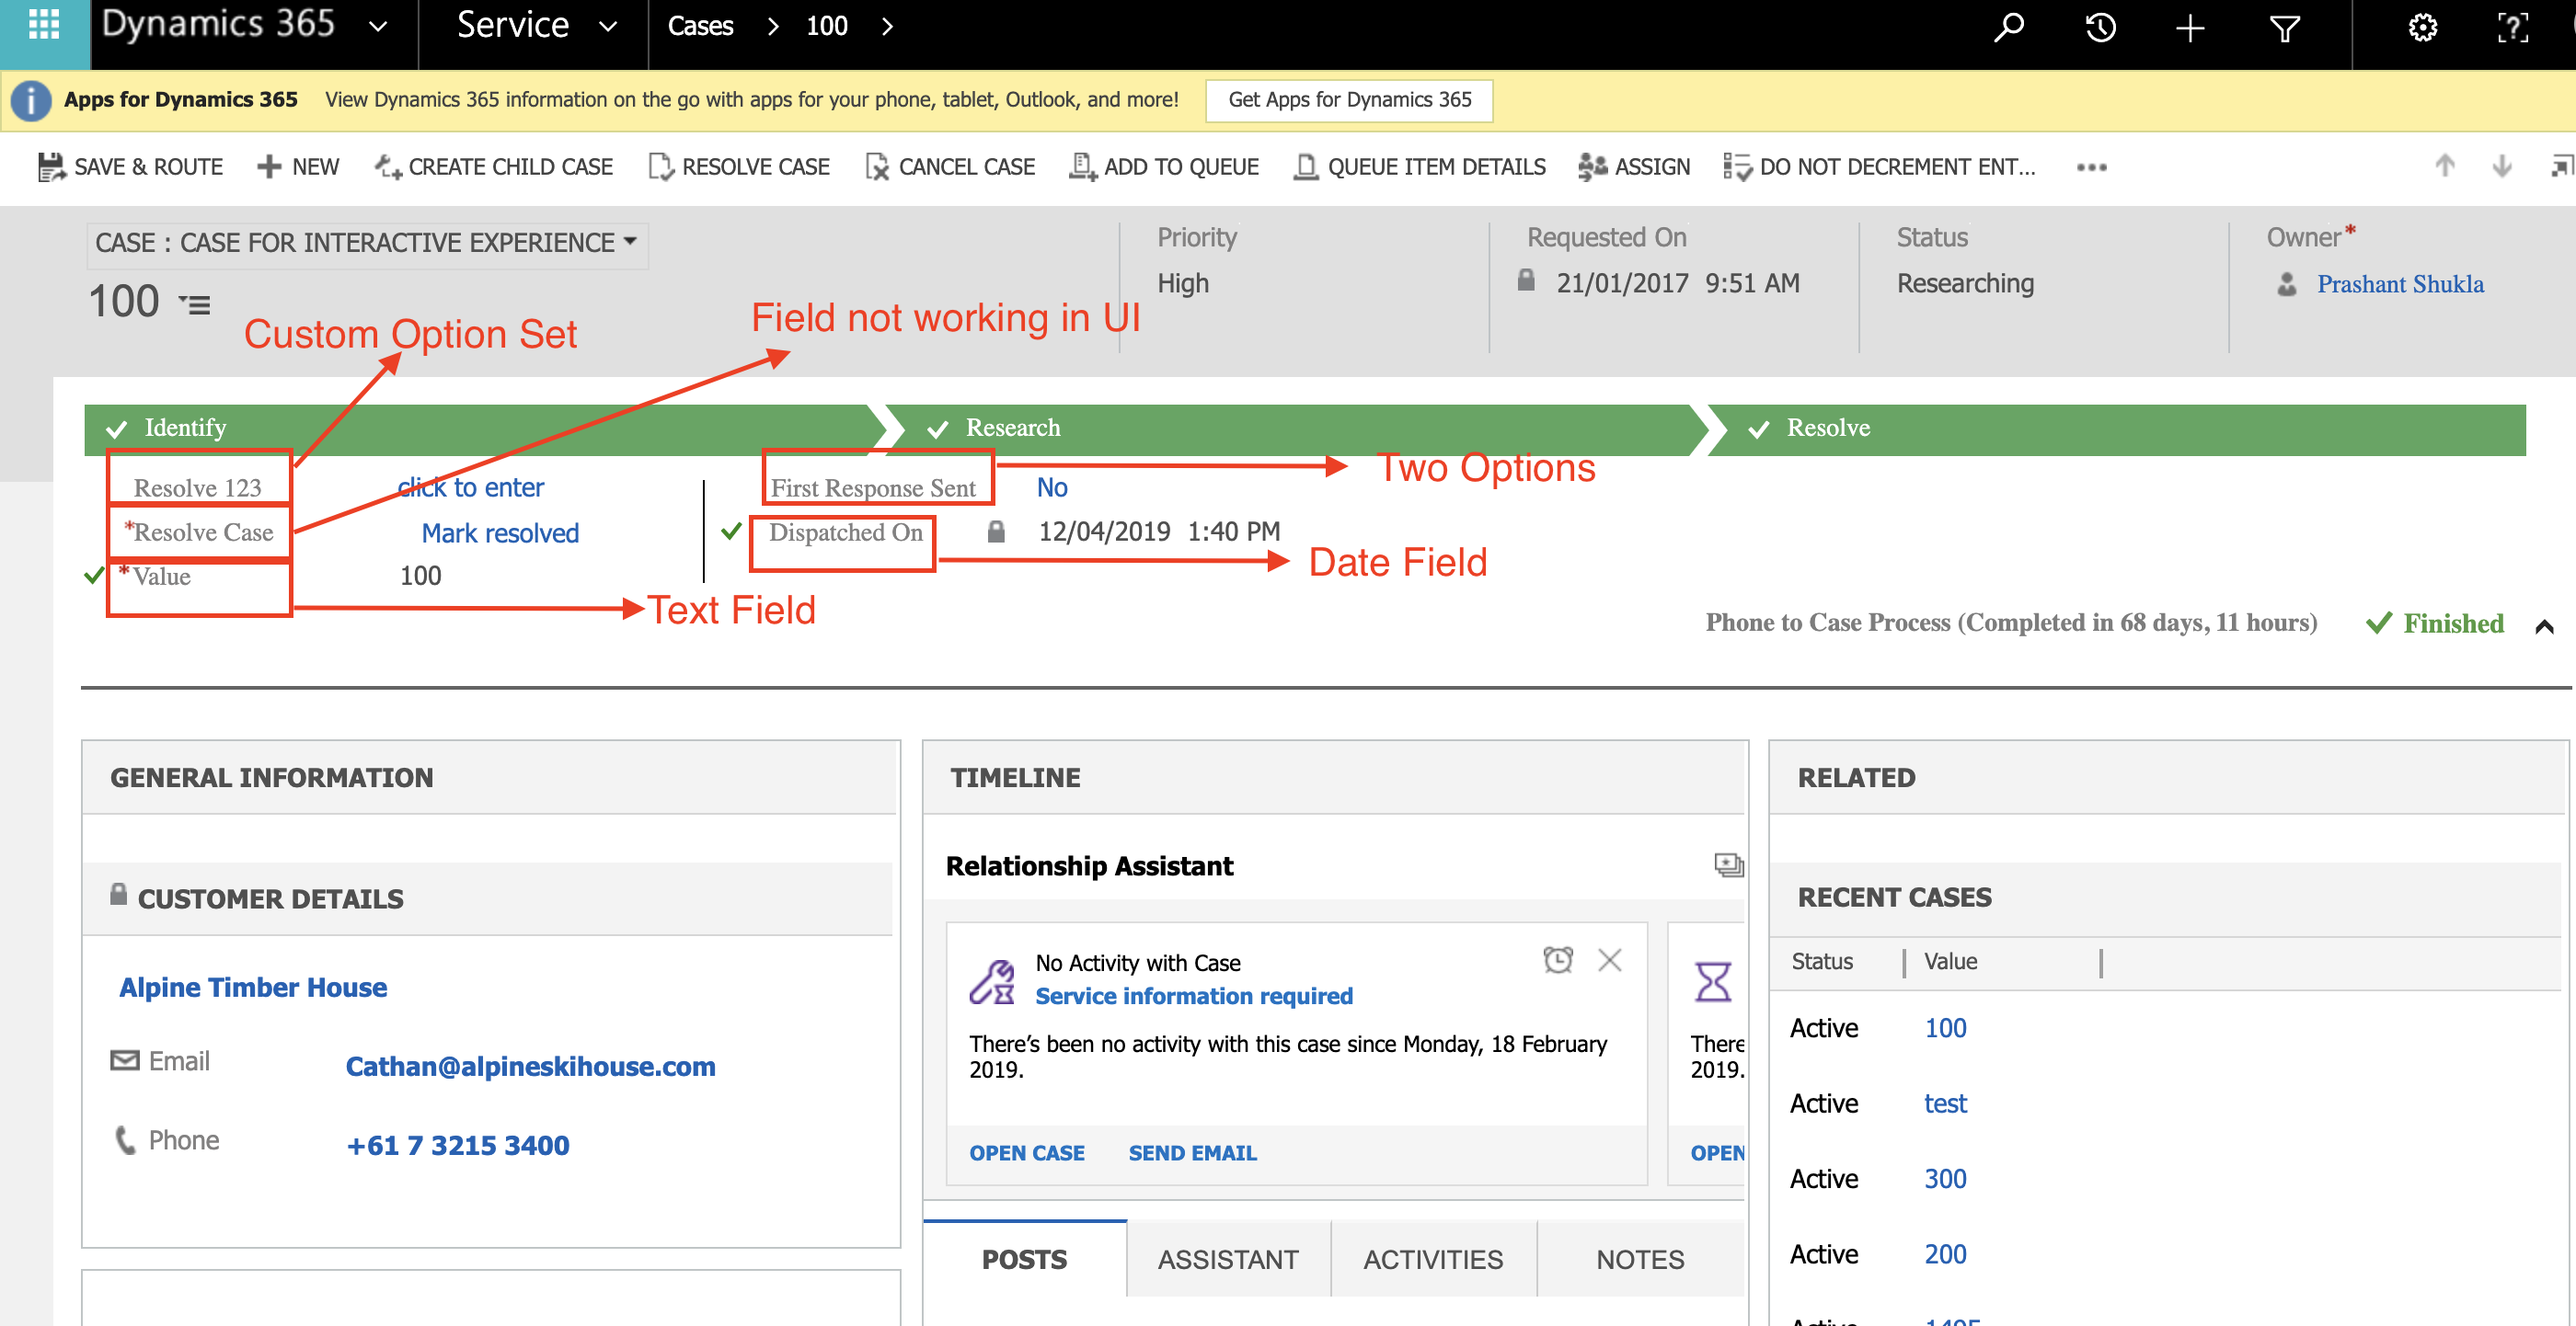This screenshot has height=1326, width=2576.
Task: Switch to the Activities tab
Action: pos(1432,1259)
